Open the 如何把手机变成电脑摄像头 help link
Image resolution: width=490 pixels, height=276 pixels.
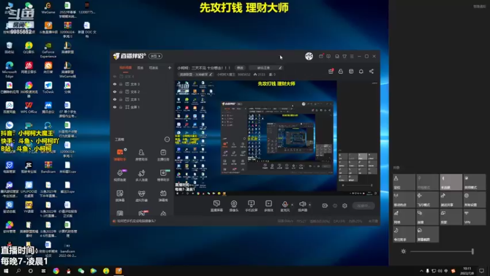pyautogui.click(x=136, y=221)
